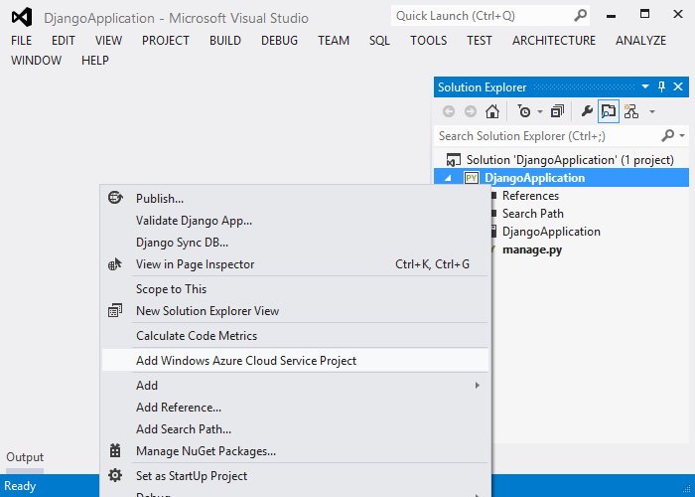Choose Add Search Path... menu entry
The height and width of the screenshot is (497, 695).
click(x=295, y=428)
